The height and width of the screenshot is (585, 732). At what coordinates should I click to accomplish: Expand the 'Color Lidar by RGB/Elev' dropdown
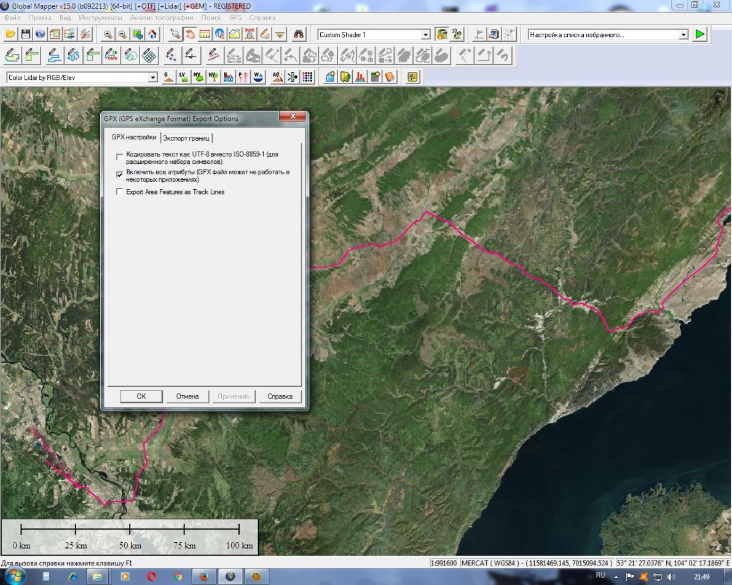153,78
